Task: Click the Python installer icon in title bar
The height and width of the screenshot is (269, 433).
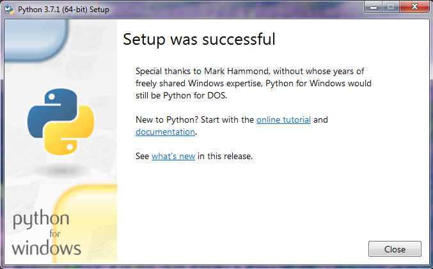Action: (9, 10)
